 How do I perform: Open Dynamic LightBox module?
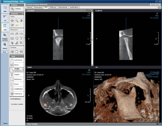[x=5, y=37]
